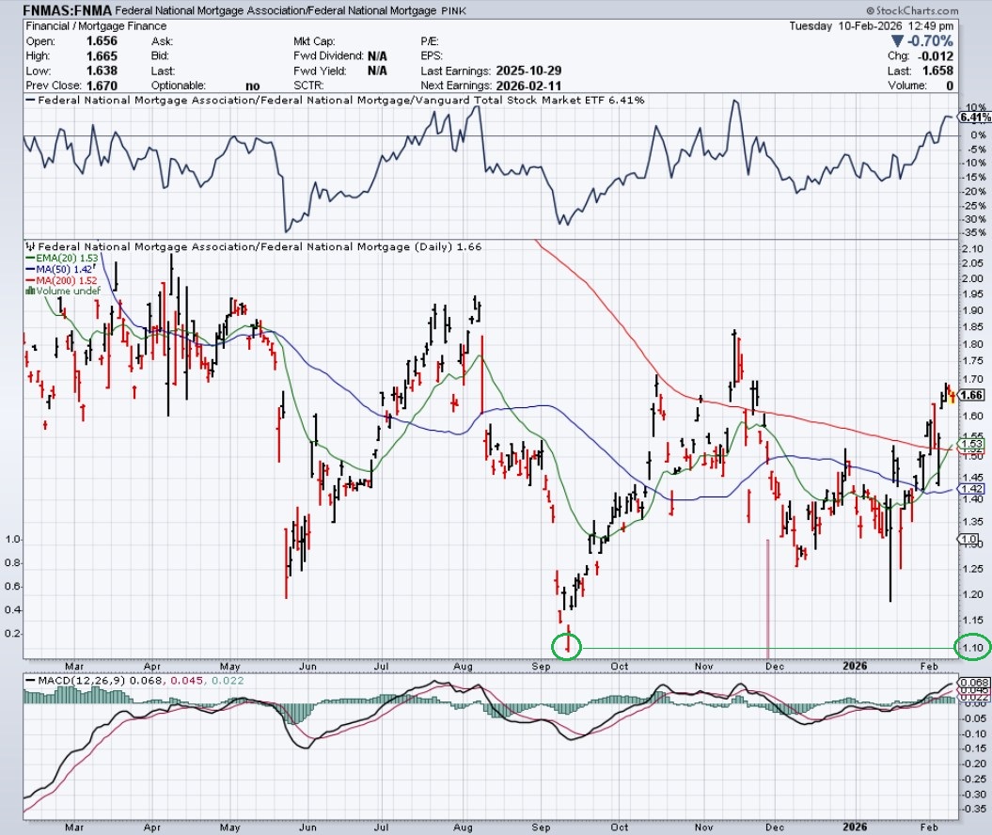The width and height of the screenshot is (992, 835).
Task: Click the red MA(200) legend line marker
Action: pos(30,280)
